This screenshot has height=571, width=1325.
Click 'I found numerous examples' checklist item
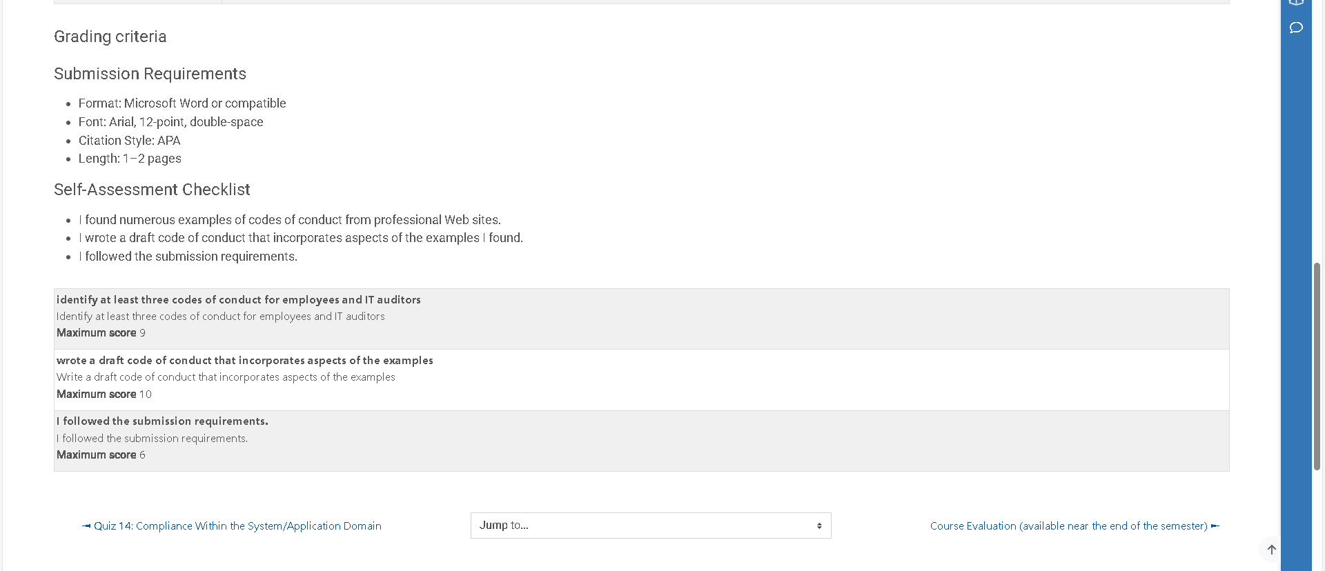[290, 220]
